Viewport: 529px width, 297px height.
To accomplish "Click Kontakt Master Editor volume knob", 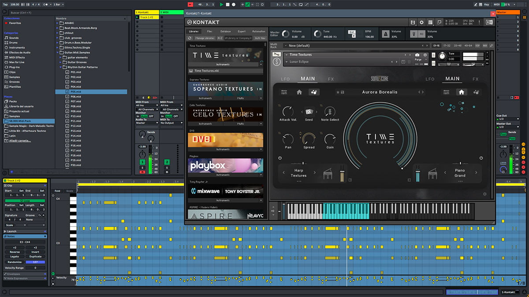I will coord(286,34).
